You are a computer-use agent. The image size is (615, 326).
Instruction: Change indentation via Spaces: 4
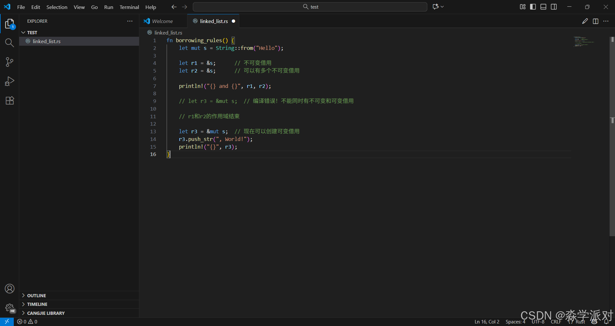(x=515, y=322)
